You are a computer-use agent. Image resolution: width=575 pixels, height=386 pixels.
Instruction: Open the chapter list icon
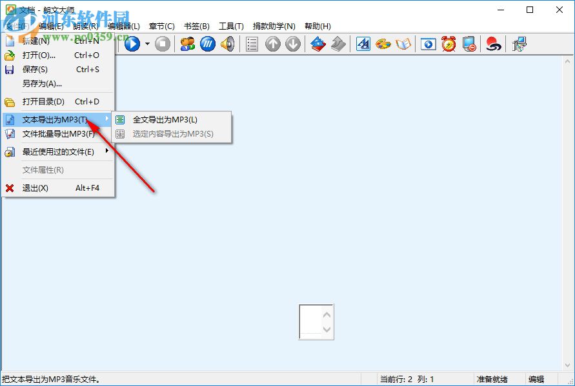[x=252, y=44]
